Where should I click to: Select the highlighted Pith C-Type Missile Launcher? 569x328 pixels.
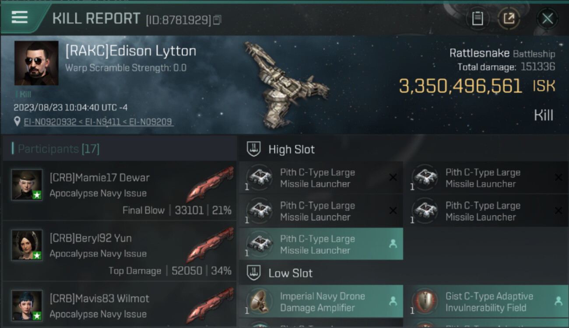pos(321,244)
